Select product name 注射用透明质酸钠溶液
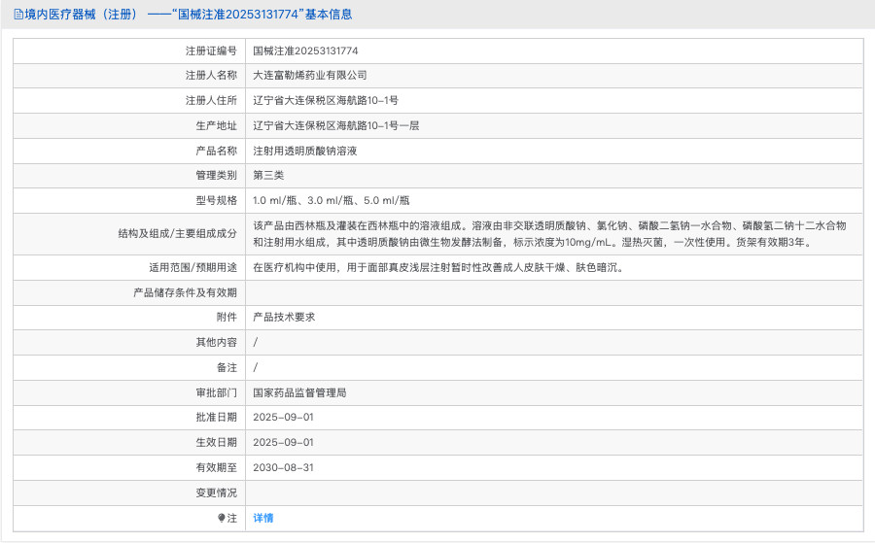 pyautogui.click(x=305, y=151)
